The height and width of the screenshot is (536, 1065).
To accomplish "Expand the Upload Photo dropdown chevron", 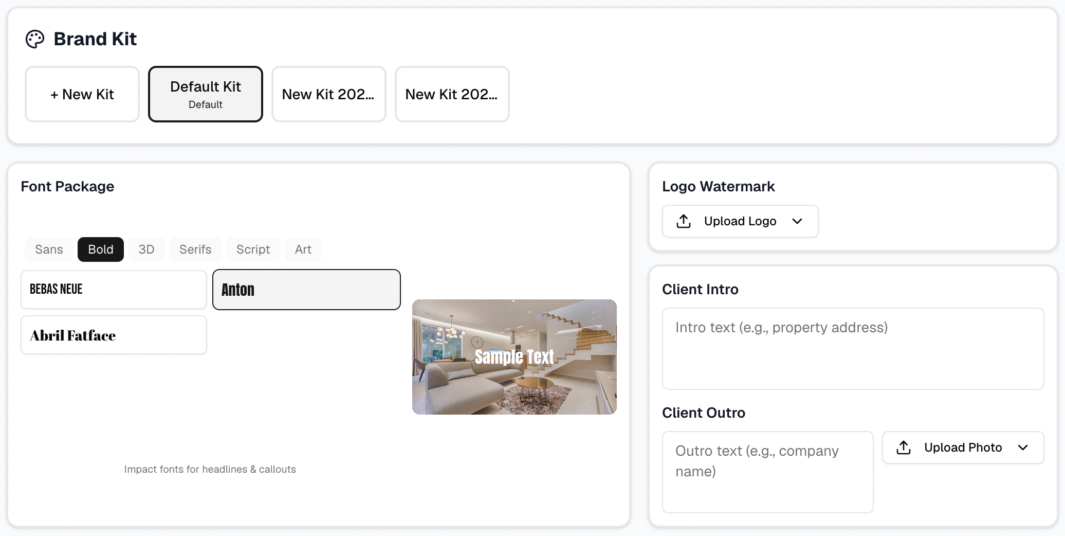I will pos(1023,448).
